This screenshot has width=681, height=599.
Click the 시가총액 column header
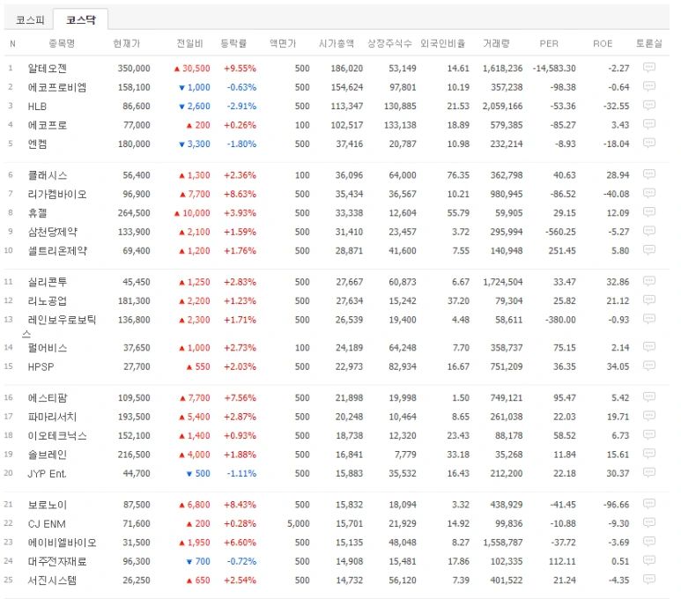pos(337,43)
